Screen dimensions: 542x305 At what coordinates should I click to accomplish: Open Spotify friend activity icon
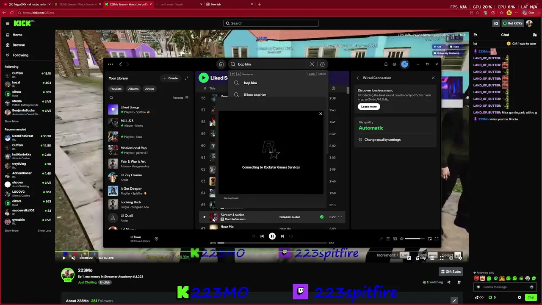pyautogui.click(x=394, y=64)
